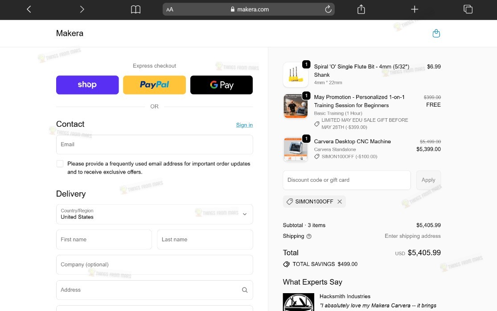Open the Sign in link
The height and width of the screenshot is (311, 497).
[244, 125]
